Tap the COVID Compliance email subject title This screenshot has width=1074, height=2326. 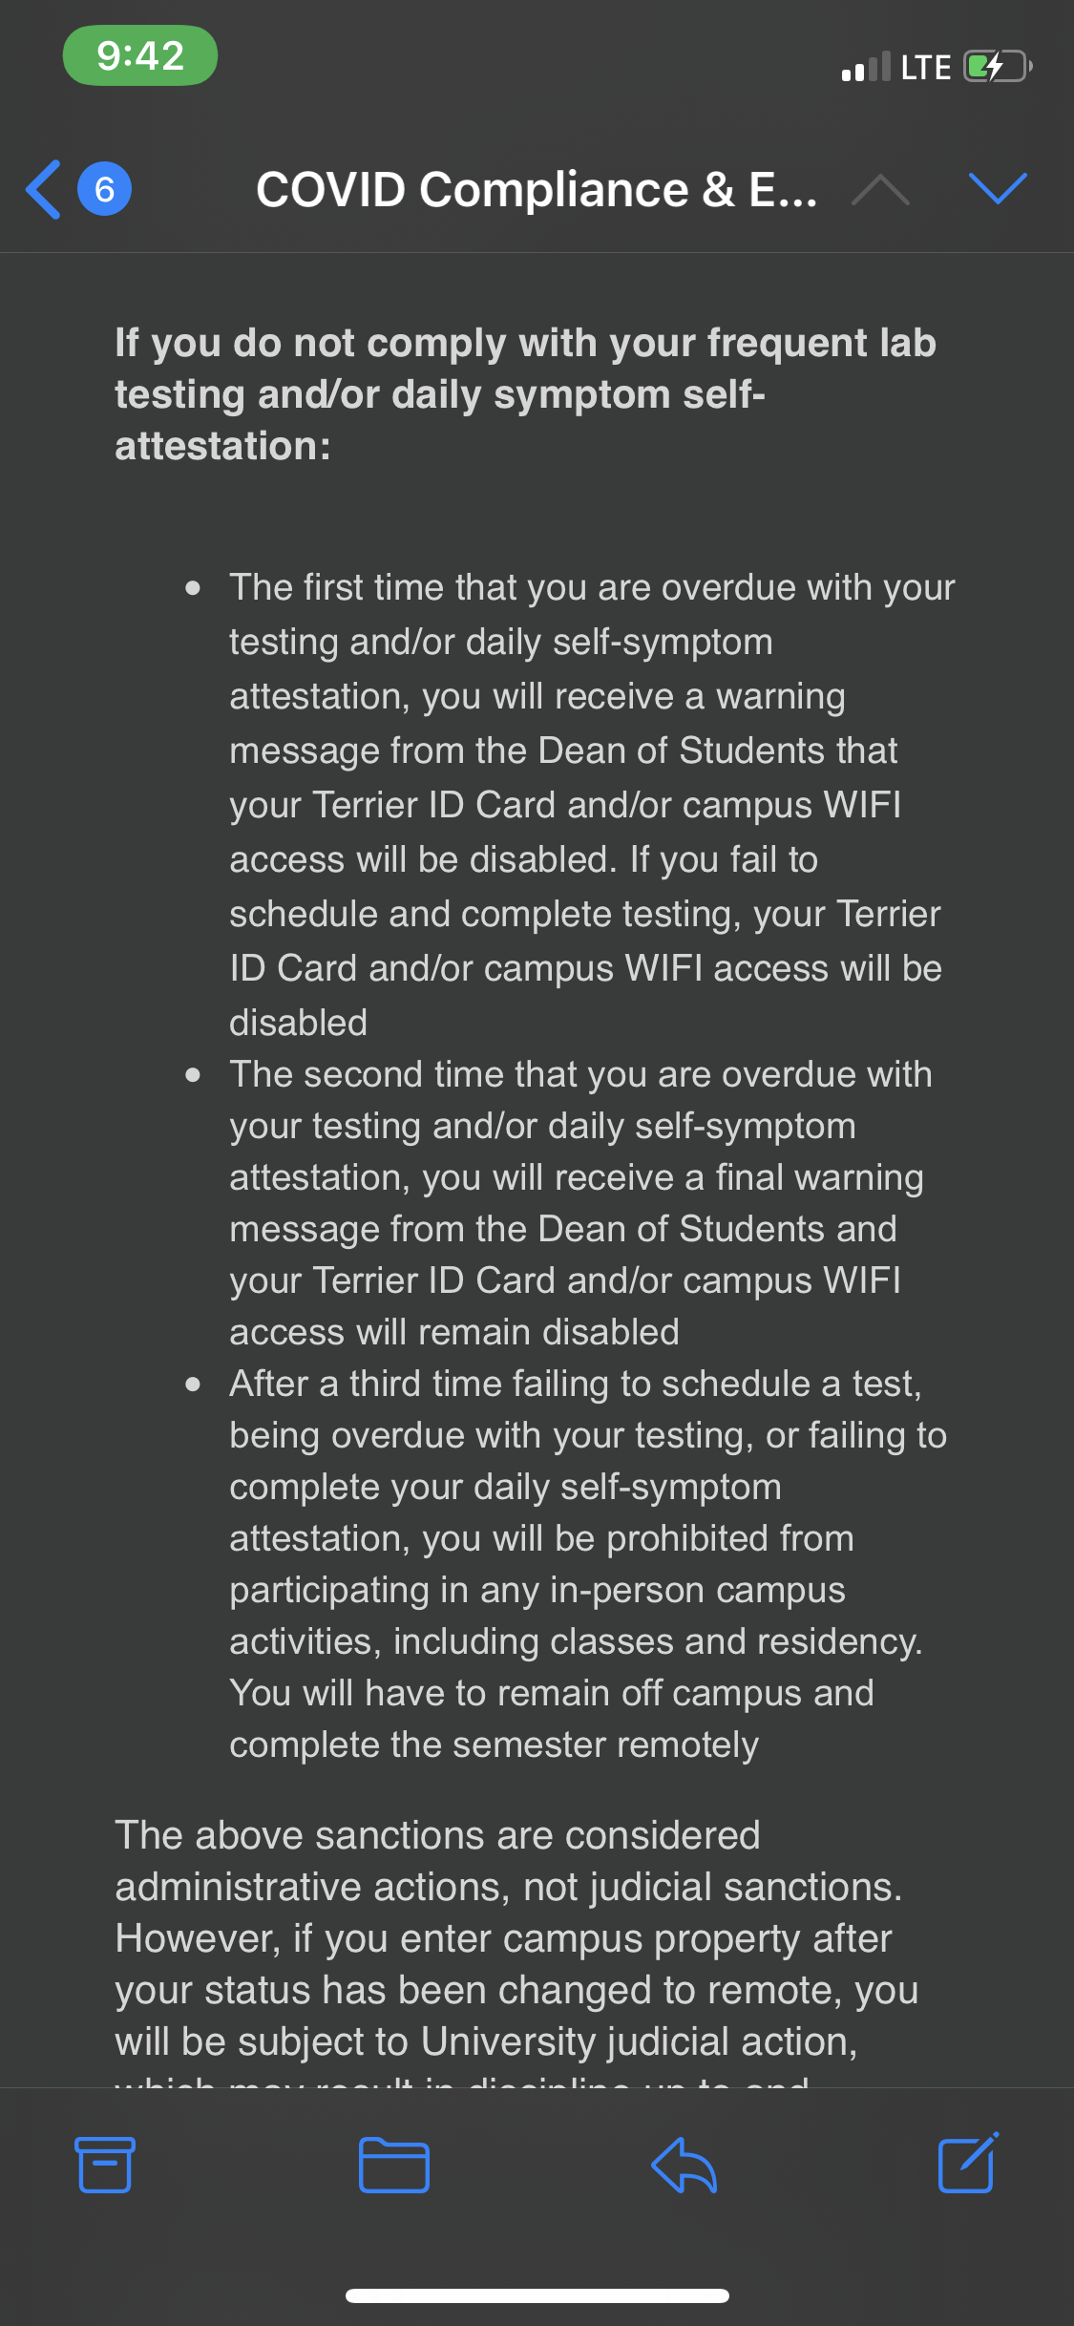(536, 189)
